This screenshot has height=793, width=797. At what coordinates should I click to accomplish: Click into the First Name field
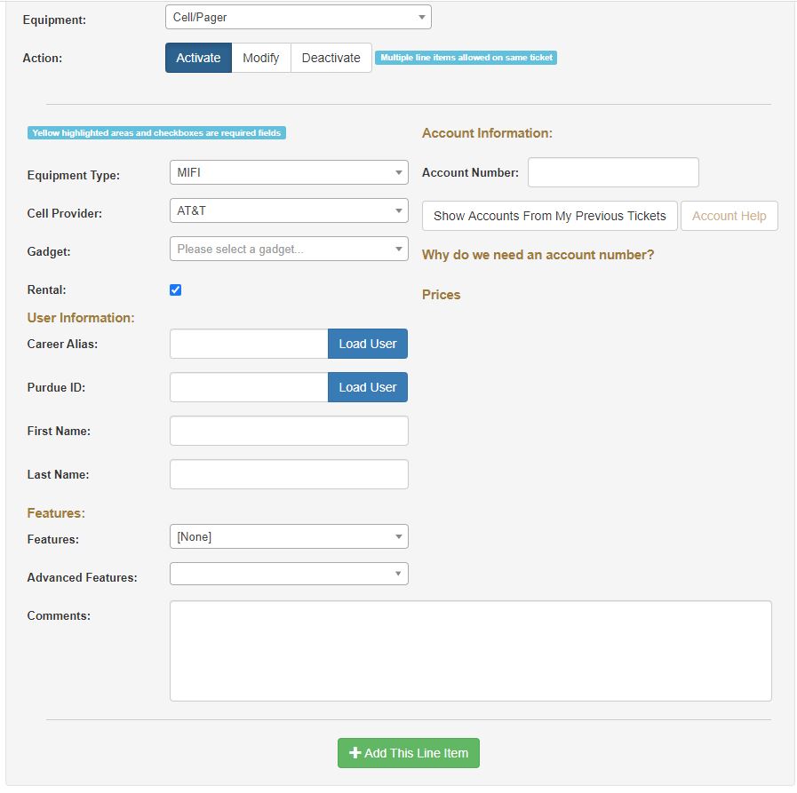289,431
